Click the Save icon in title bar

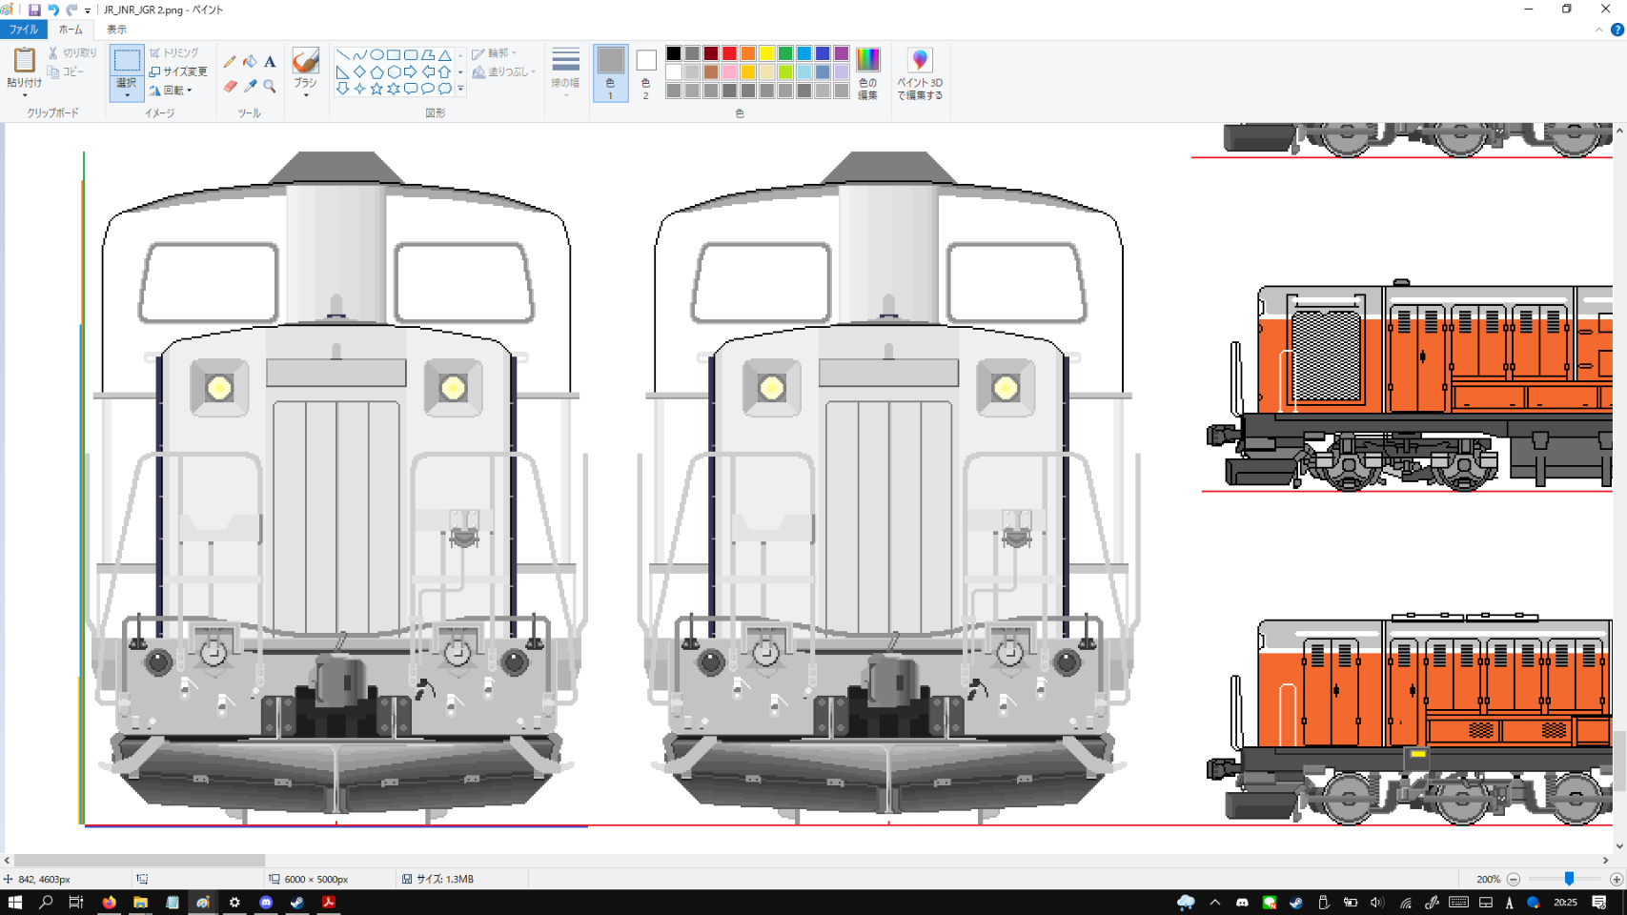click(x=34, y=10)
